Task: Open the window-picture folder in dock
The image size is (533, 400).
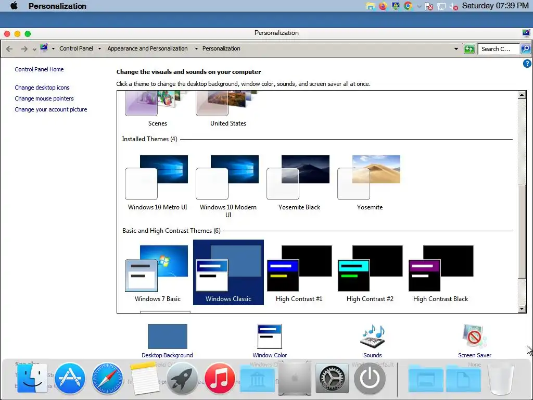Action: coord(426,379)
